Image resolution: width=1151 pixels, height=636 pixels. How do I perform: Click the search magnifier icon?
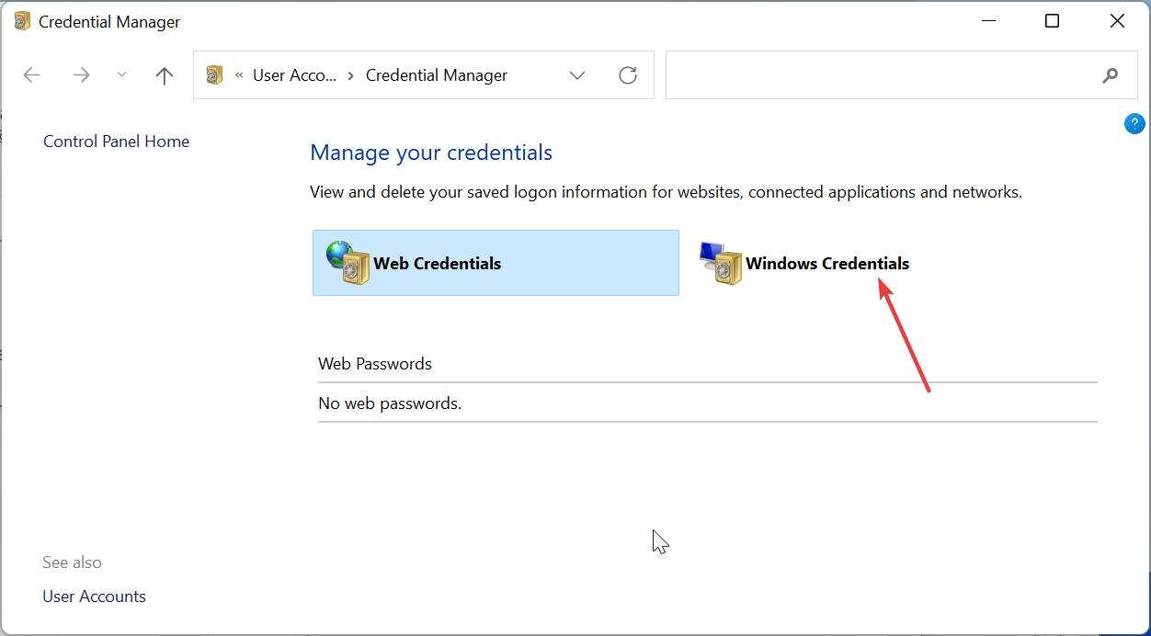(1111, 75)
